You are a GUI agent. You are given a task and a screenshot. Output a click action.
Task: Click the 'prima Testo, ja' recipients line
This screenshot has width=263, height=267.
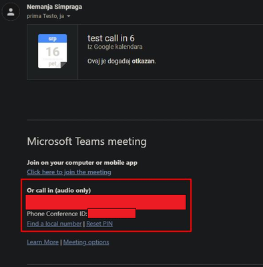coord(45,16)
